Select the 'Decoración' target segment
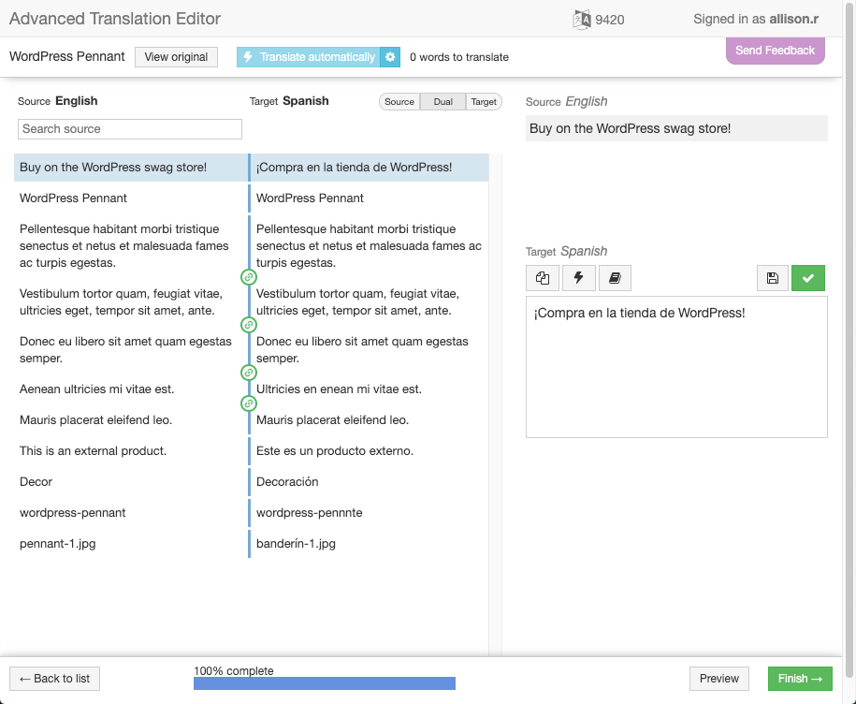This screenshot has width=856, height=704. point(287,482)
